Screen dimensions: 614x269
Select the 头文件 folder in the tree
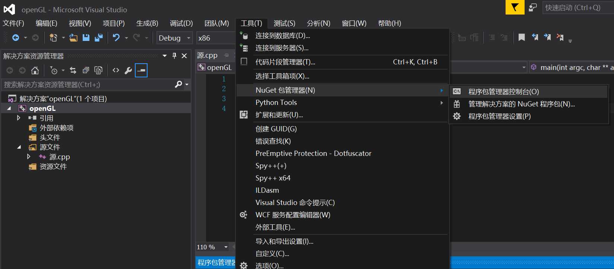(x=50, y=137)
